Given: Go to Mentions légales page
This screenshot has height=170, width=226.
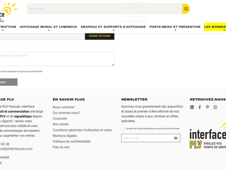Looking at the screenshot, I should [x=65, y=136].
